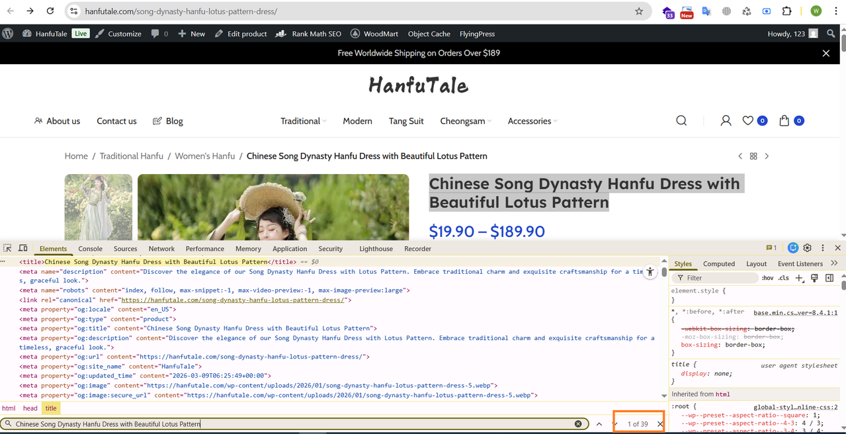Open DevTools customize three-dot menu
Image resolution: width=846 pixels, height=434 pixels.
point(823,248)
